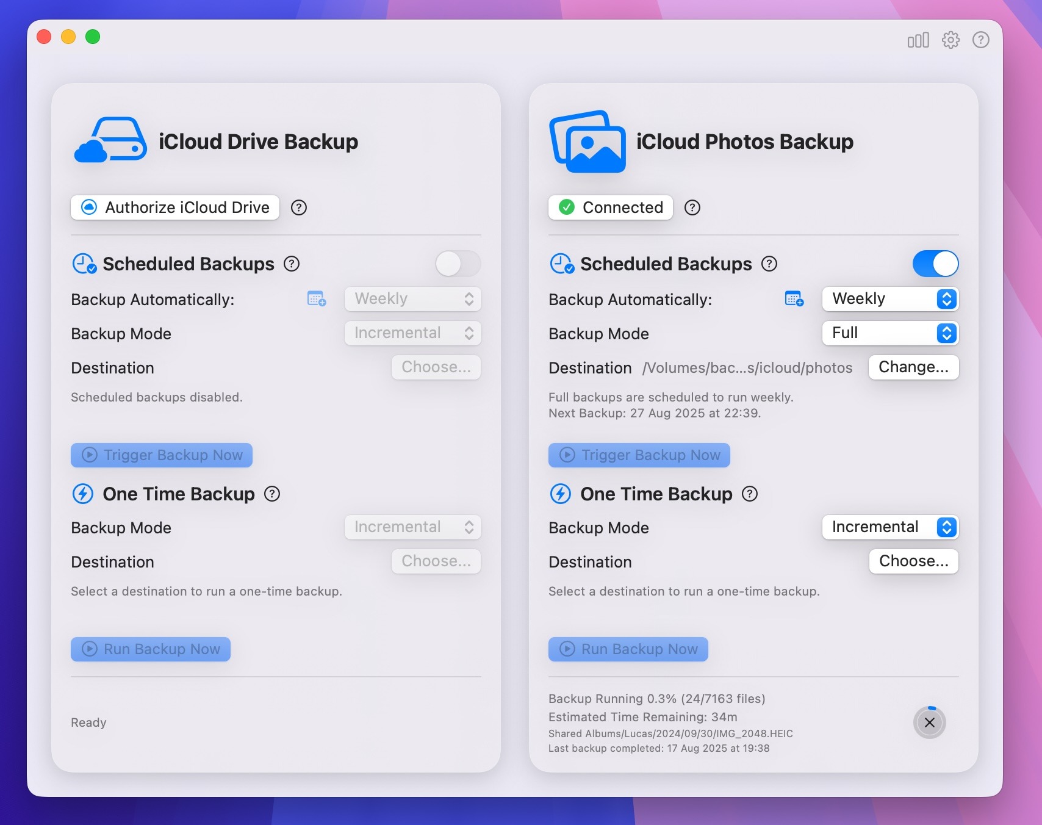Open Weekly frequency dropdown in Photos panel
This screenshot has height=825, width=1042.
891,299
